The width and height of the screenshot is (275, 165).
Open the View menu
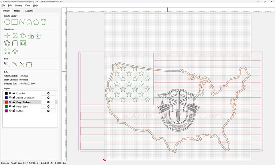[27, 6]
